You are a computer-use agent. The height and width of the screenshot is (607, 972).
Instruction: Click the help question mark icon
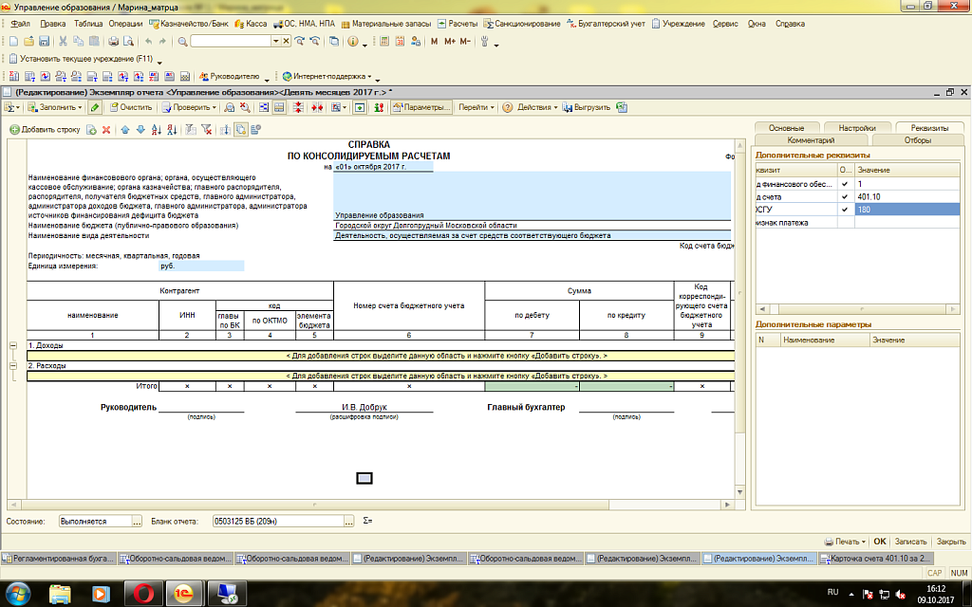pyautogui.click(x=508, y=107)
